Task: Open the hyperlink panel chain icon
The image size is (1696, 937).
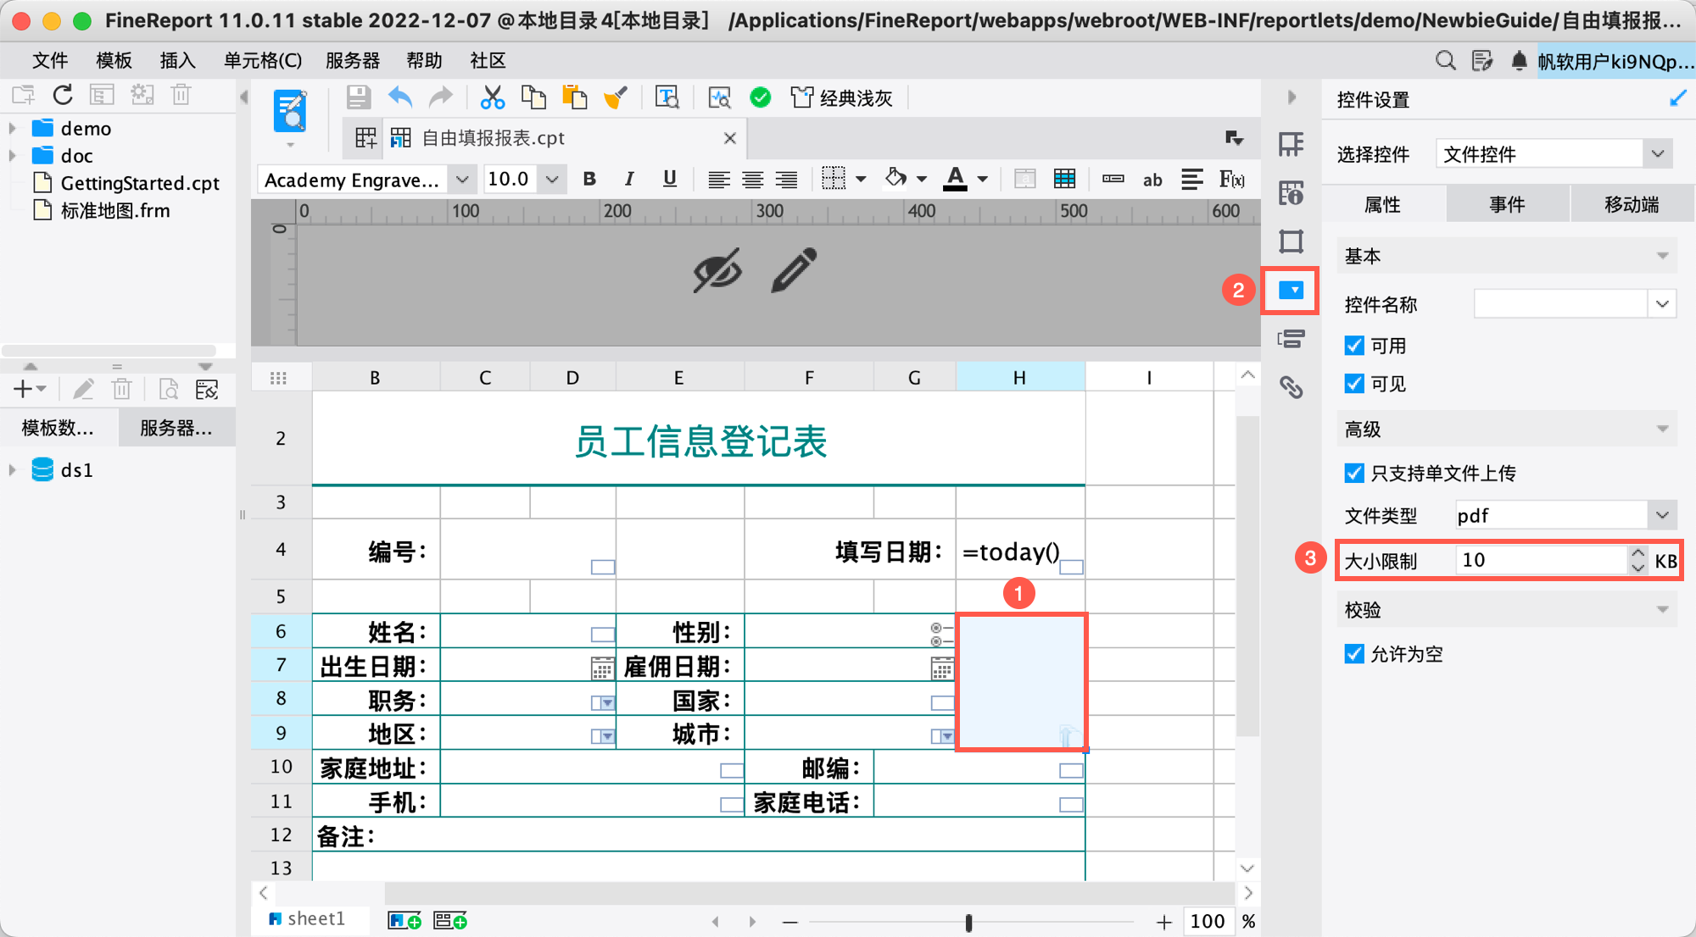Action: [1291, 387]
